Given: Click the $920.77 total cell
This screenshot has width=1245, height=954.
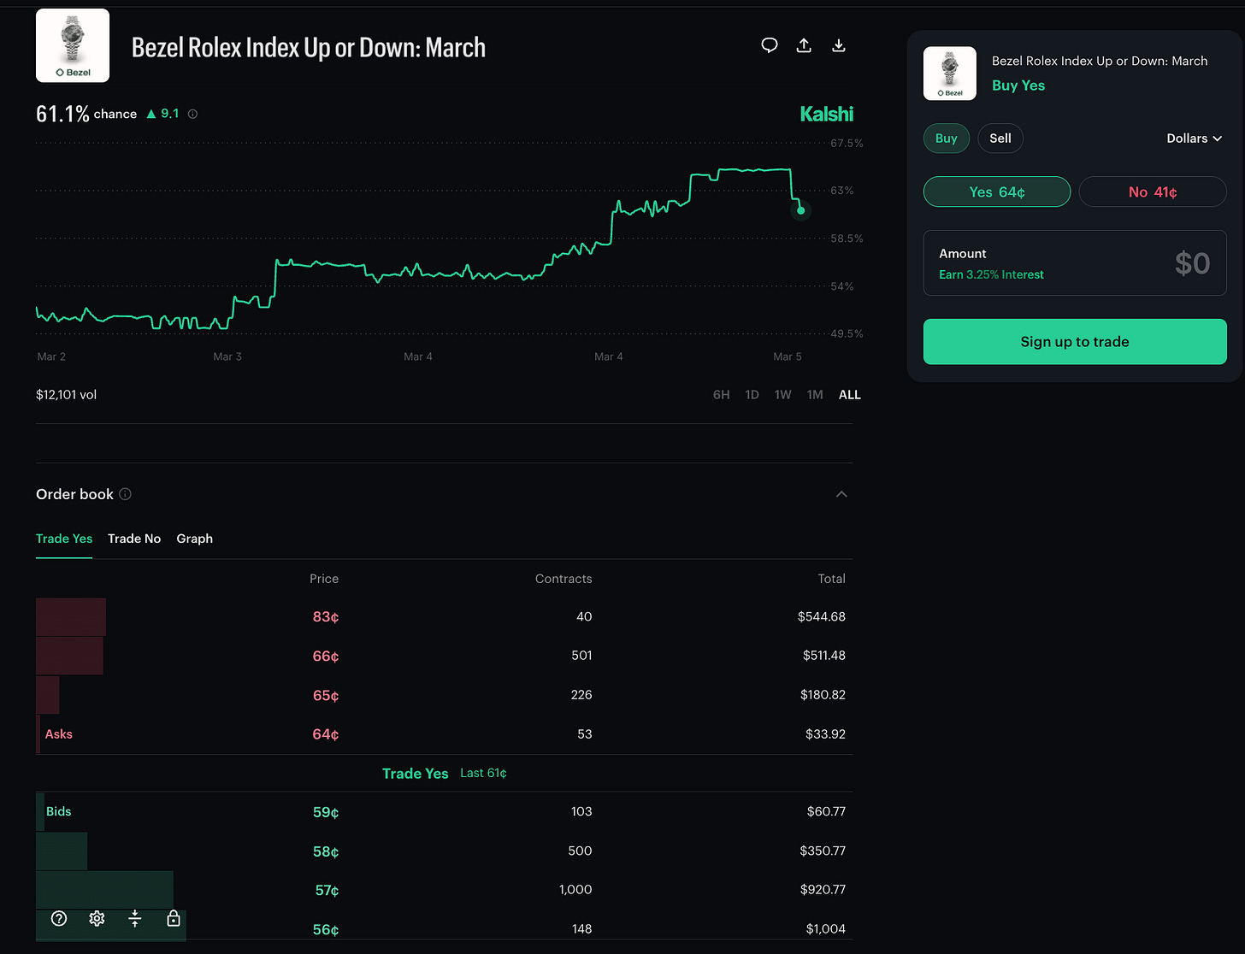Looking at the screenshot, I should 823,890.
